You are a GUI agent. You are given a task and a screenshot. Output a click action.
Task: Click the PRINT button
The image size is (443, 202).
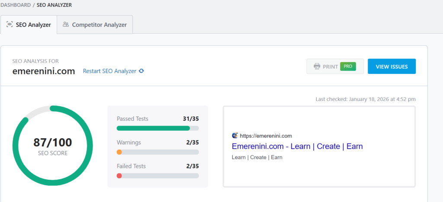click(x=335, y=66)
